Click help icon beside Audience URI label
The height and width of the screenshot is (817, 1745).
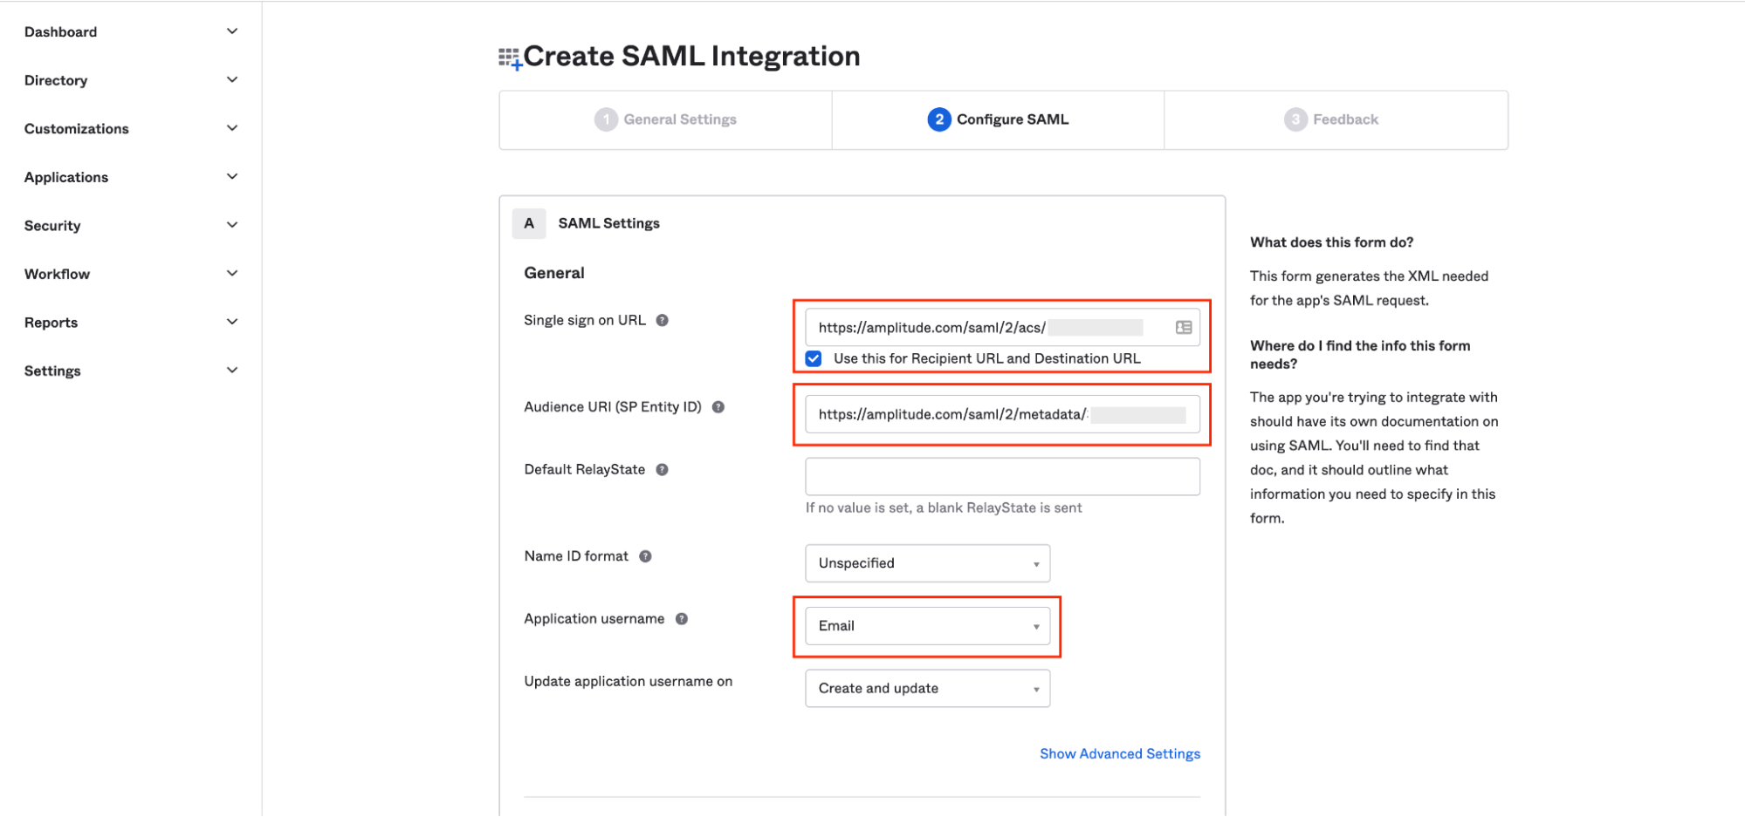click(x=718, y=407)
